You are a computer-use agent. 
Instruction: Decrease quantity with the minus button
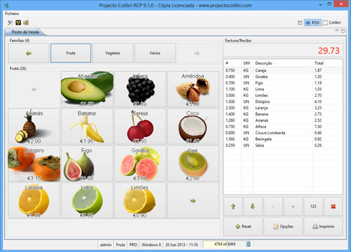[x=273, y=206]
